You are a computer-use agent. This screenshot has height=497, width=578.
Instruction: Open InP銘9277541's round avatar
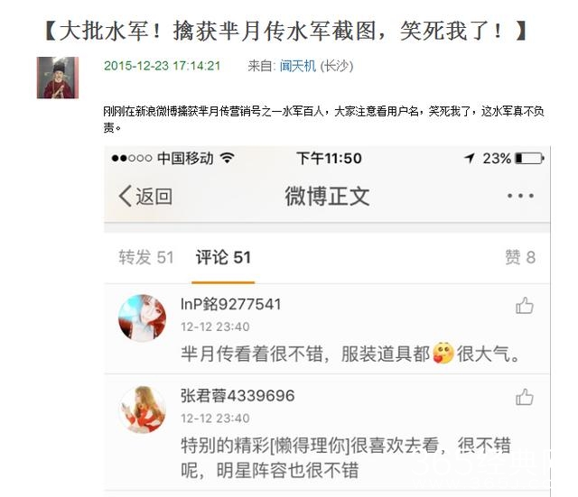(142, 318)
